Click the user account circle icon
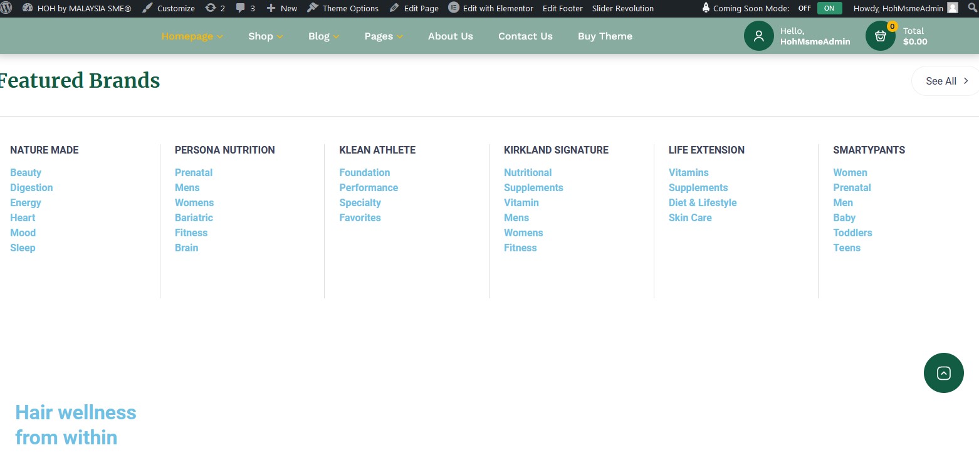This screenshot has width=979, height=455. pos(758,36)
